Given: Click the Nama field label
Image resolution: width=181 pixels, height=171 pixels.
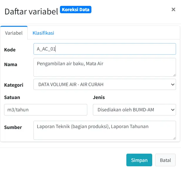Looking at the screenshot, I should pos(11,64).
